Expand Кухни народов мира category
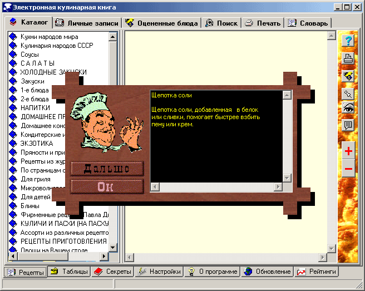365x291 pixels. pyautogui.click(x=49, y=37)
